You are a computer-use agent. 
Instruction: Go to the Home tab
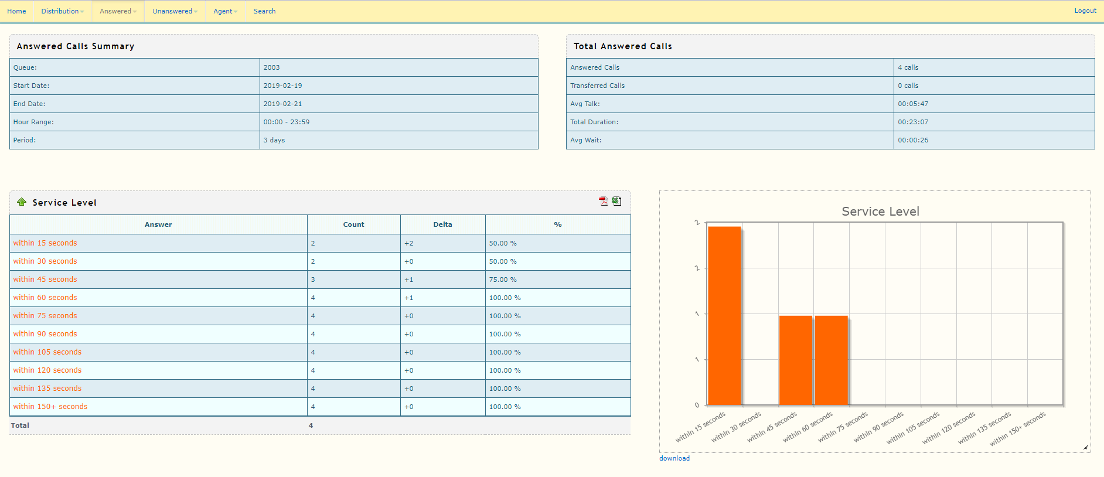click(x=16, y=11)
